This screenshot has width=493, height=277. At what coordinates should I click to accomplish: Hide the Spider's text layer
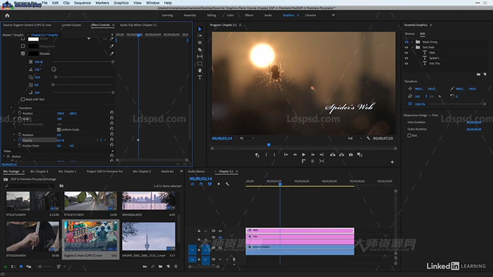[406, 58]
